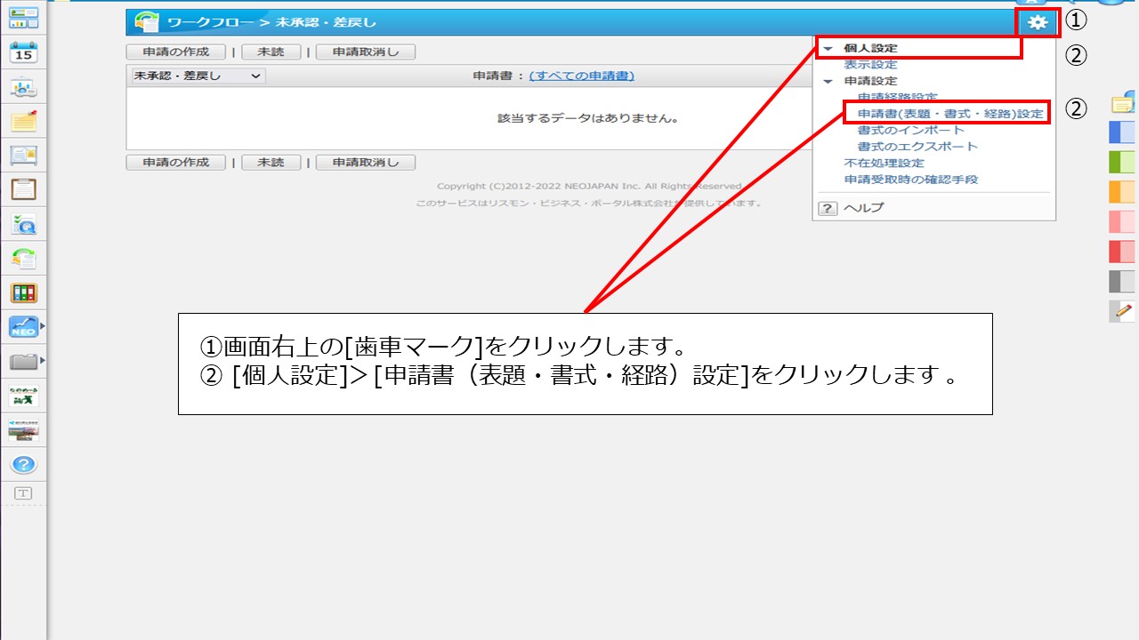Click the gear settings icon
Image resolution: width=1139 pixels, height=640 pixels.
1037,23
